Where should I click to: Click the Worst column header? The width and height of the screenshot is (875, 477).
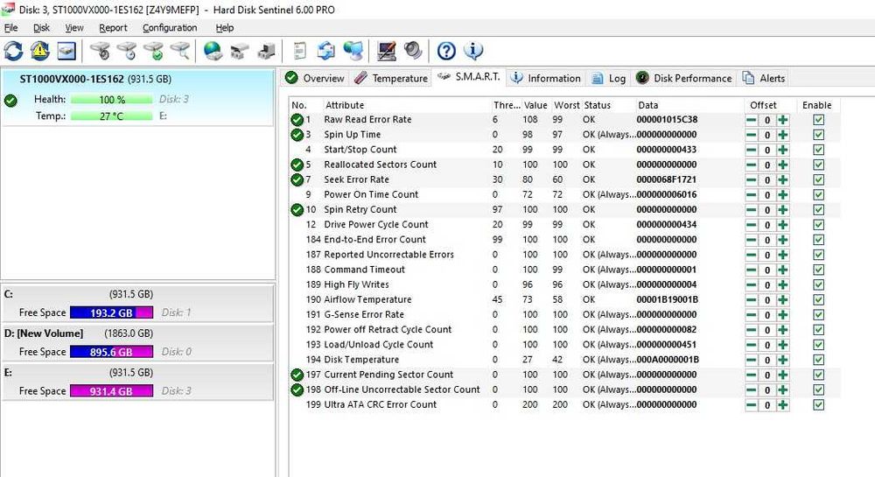566,105
